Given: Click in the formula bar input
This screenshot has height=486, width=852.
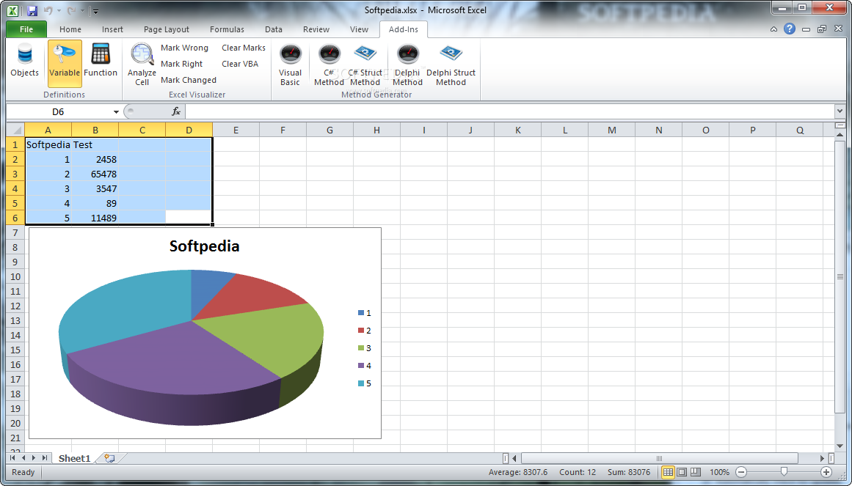Looking at the screenshot, I should [510, 111].
